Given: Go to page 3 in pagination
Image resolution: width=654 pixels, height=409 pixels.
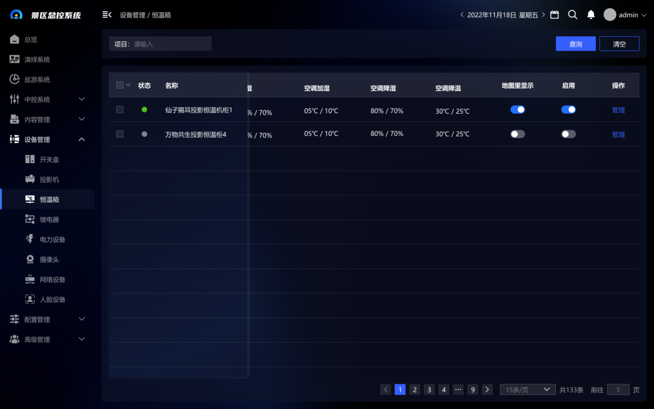Looking at the screenshot, I should tap(429, 390).
